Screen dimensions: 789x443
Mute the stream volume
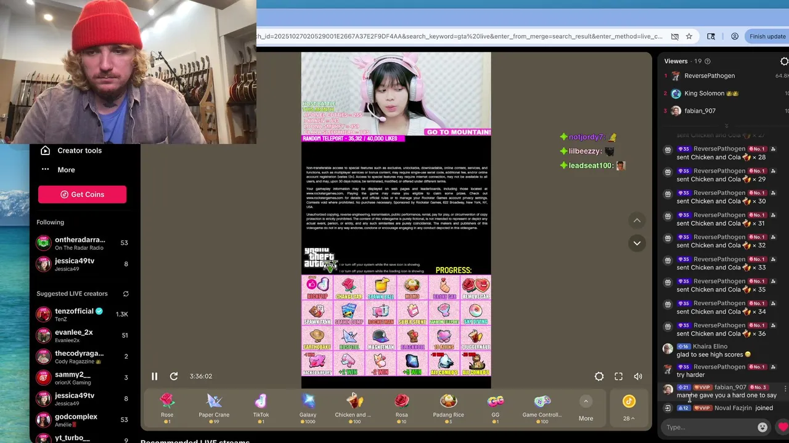638,377
